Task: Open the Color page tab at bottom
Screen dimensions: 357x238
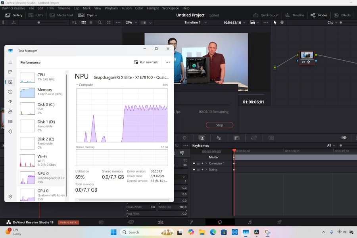Action: coord(220,222)
